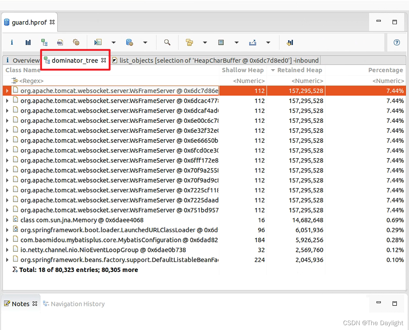Expand the first WsFrameServer tree row
409x330 pixels.
pyautogui.click(x=7, y=90)
